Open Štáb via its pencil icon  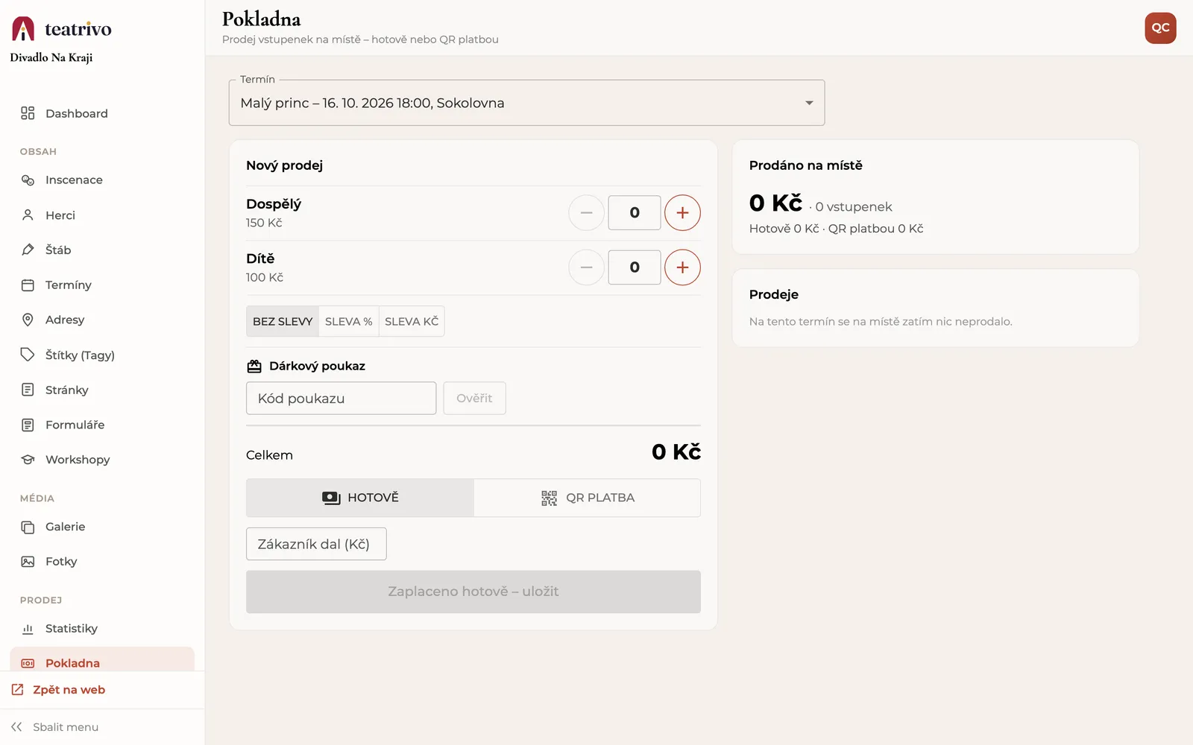pyautogui.click(x=28, y=250)
